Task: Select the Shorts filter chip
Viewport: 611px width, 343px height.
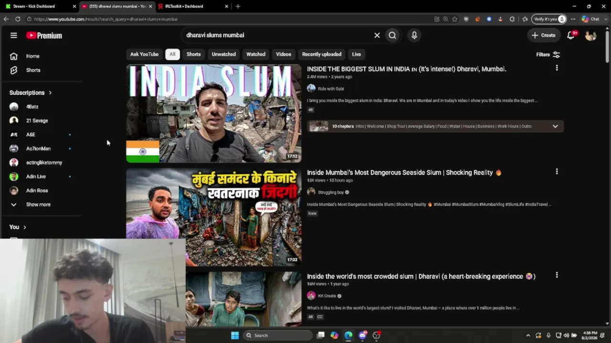Action: (194, 54)
